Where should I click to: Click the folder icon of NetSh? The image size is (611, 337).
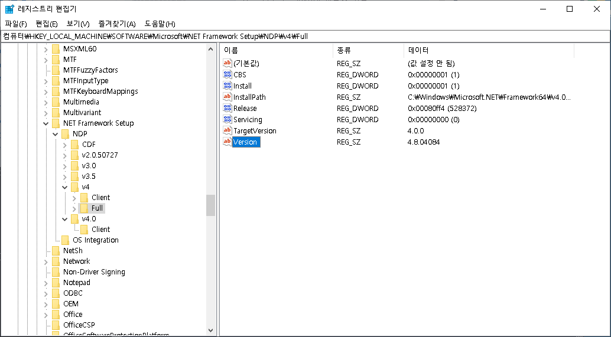click(56, 251)
